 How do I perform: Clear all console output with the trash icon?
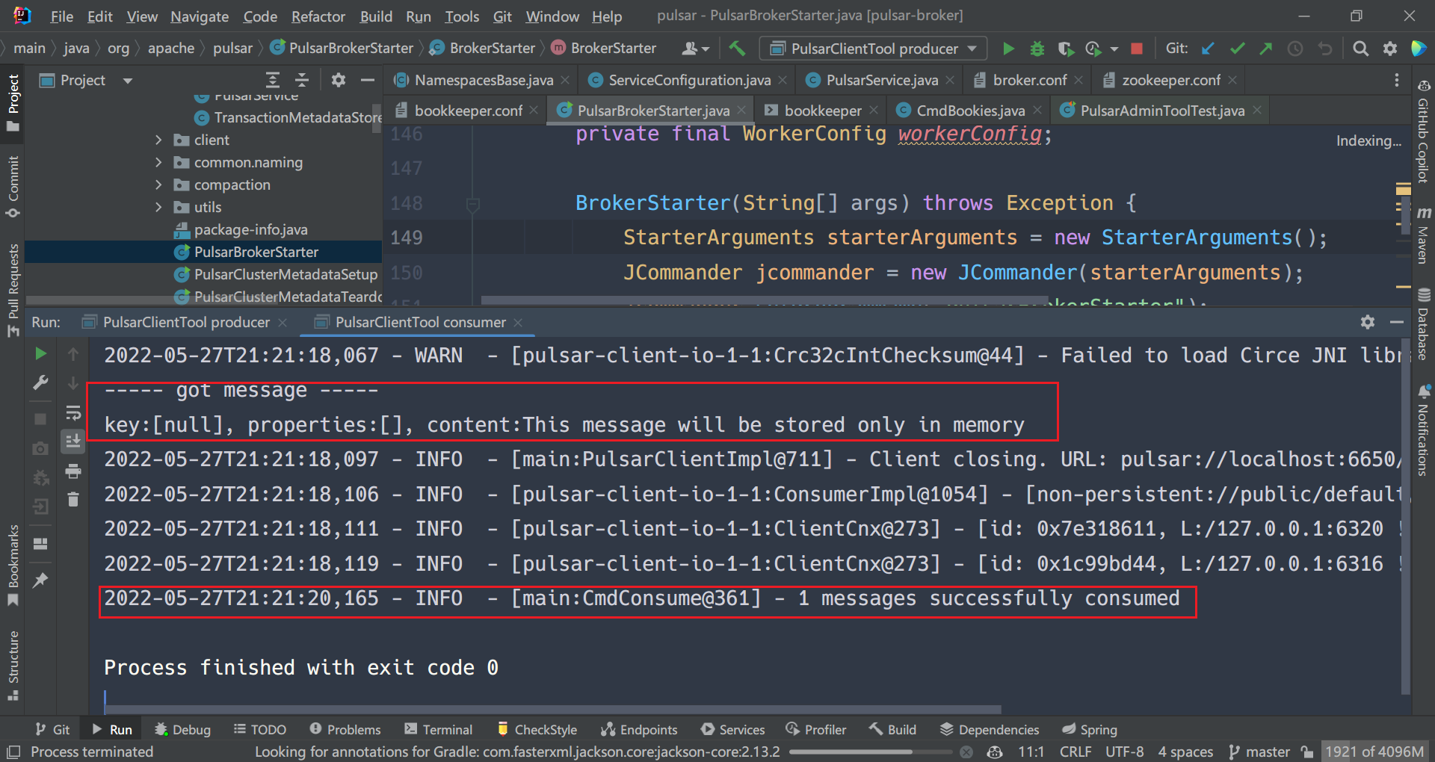(73, 500)
